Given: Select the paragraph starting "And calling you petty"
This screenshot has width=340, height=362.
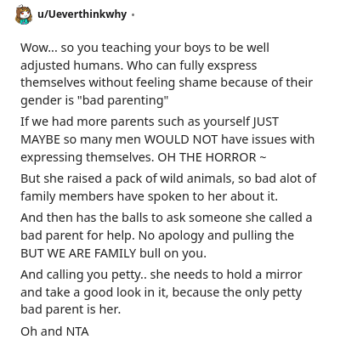Looking at the screenshot, I should pos(161,292).
